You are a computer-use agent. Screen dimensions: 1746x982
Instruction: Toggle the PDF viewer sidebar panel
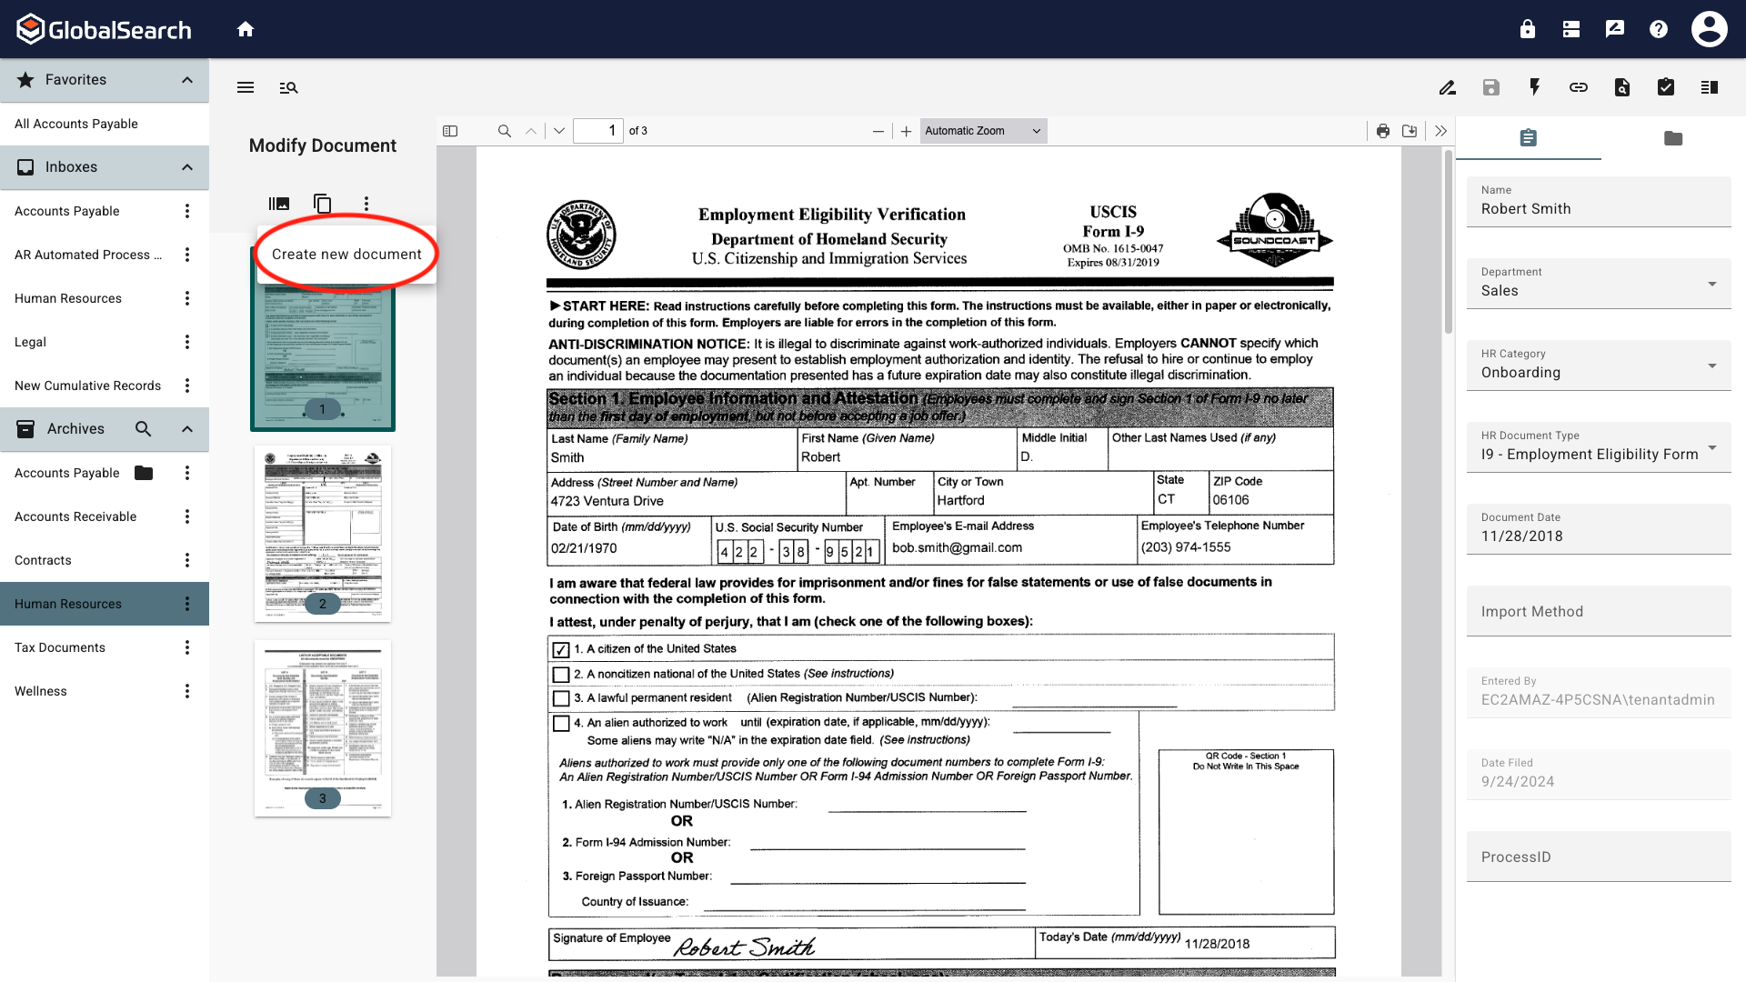tap(450, 130)
